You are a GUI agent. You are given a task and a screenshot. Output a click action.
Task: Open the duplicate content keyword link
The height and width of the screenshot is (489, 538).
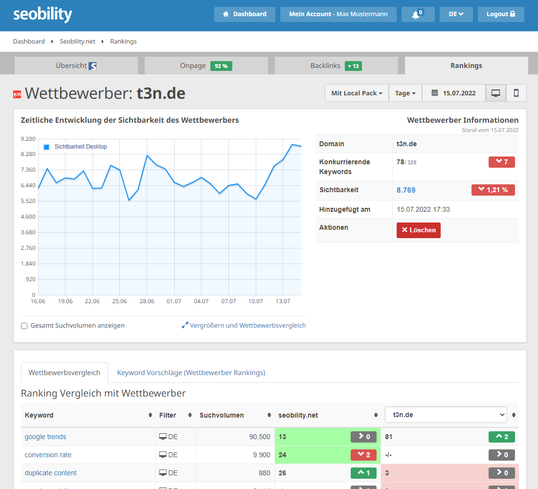50,473
